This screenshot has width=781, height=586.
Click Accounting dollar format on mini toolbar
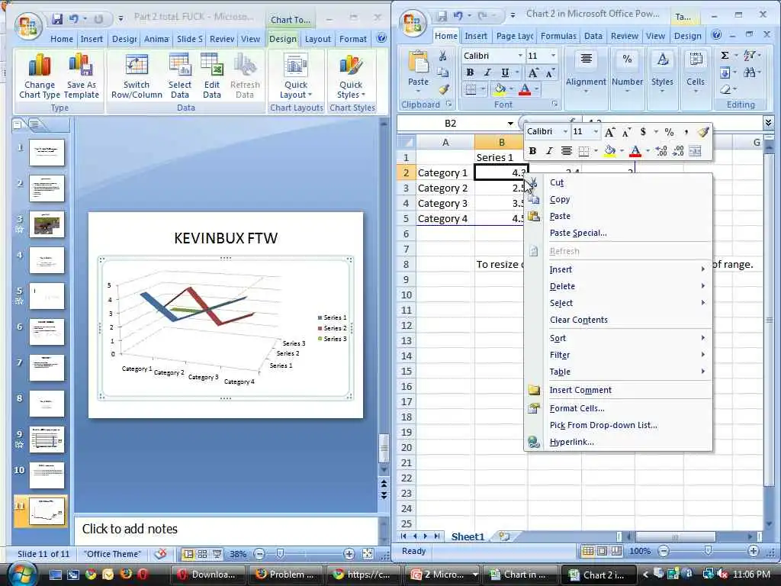click(x=643, y=132)
